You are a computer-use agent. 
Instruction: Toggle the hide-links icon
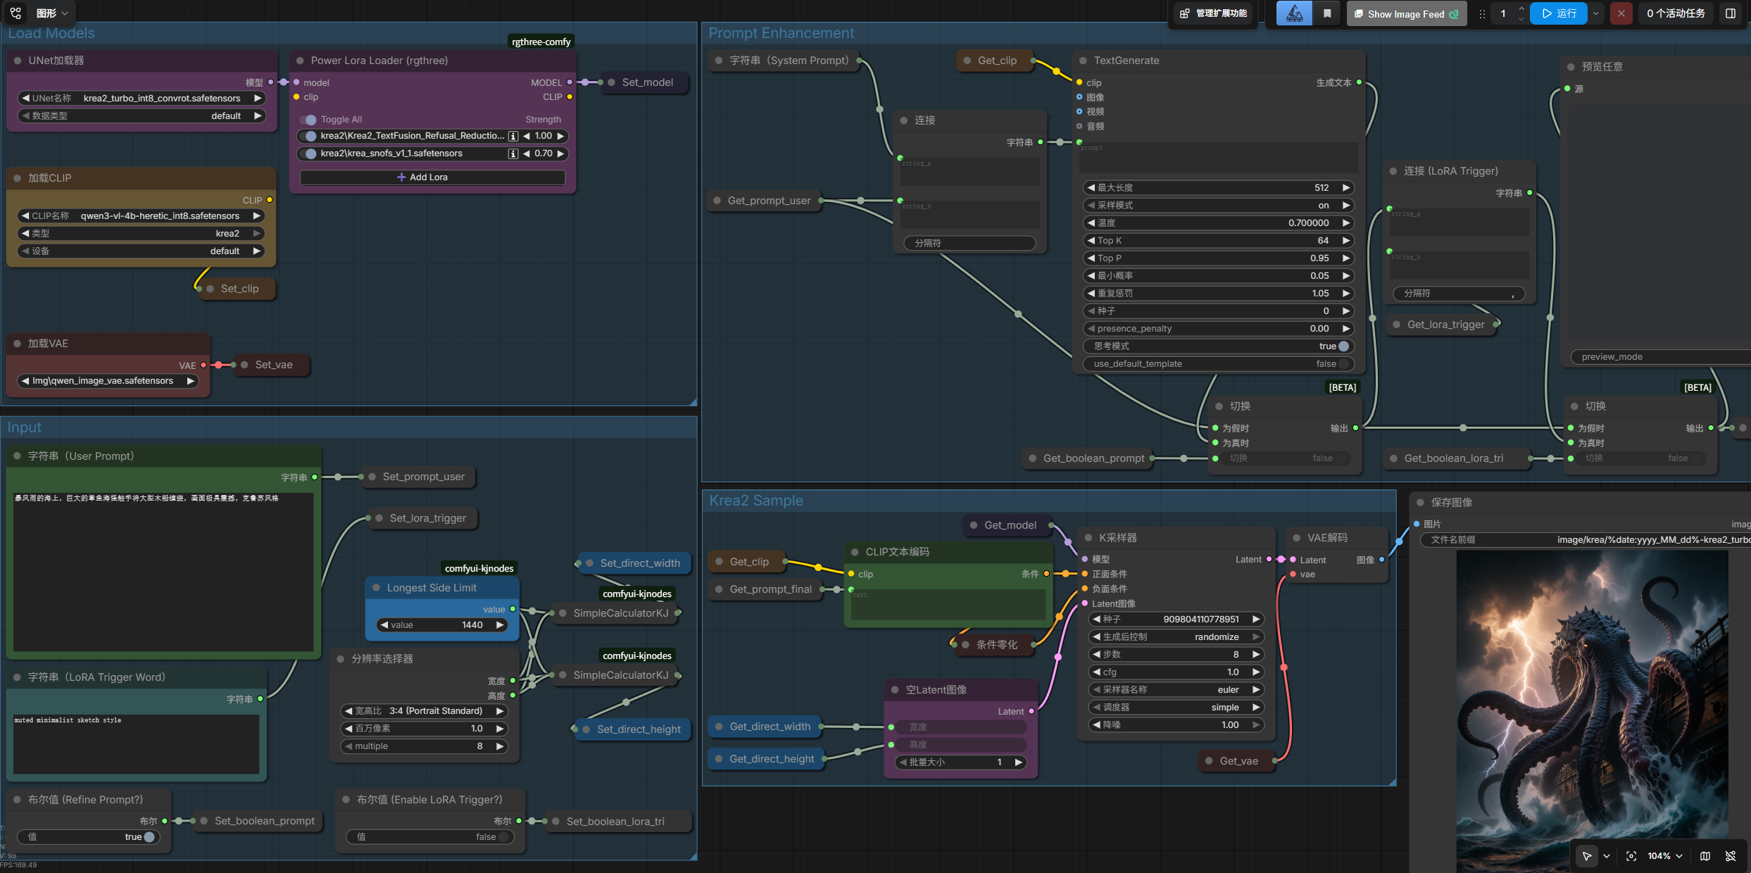click(1731, 856)
